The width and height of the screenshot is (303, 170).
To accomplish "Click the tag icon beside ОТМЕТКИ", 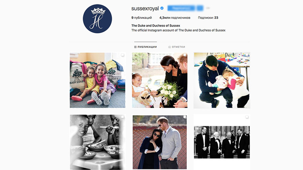I will point(169,47).
